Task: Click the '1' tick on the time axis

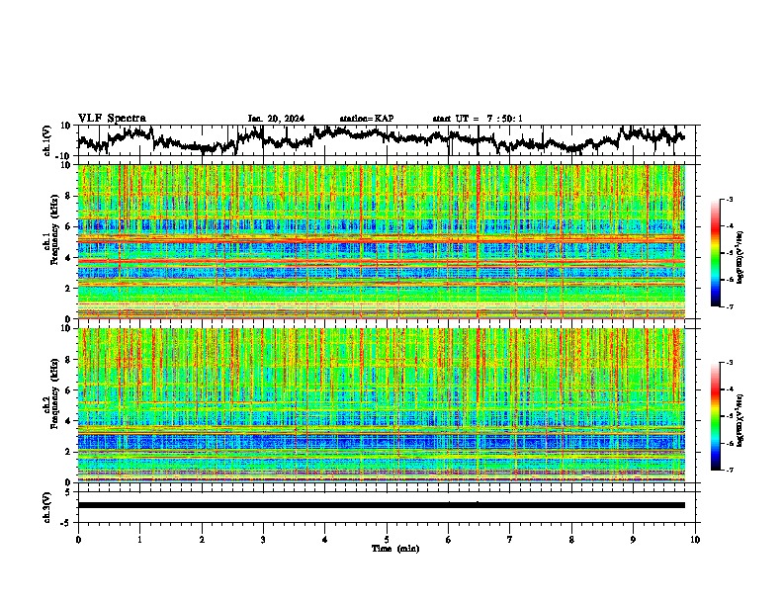Action: (x=139, y=540)
